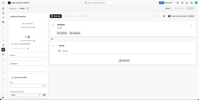Image resolution: width=199 pixels, height=100 pixels.
Task: Click the AI assistant chat icon
Action: tap(178, 3)
